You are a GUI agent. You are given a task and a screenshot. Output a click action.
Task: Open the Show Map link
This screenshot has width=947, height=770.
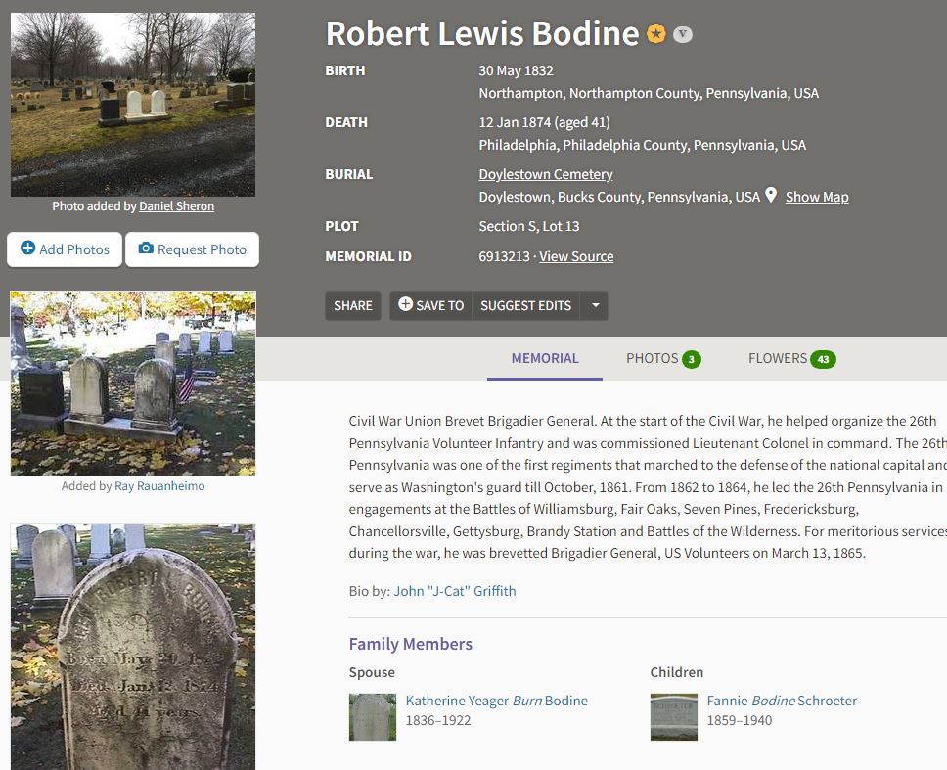click(x=817, y=197)
